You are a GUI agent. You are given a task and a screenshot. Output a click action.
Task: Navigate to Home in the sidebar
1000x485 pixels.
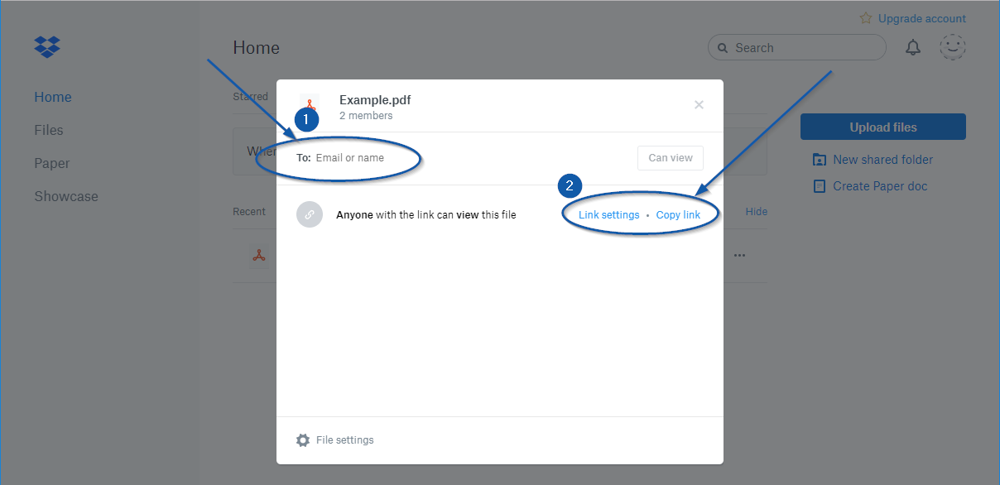point(53,97)
